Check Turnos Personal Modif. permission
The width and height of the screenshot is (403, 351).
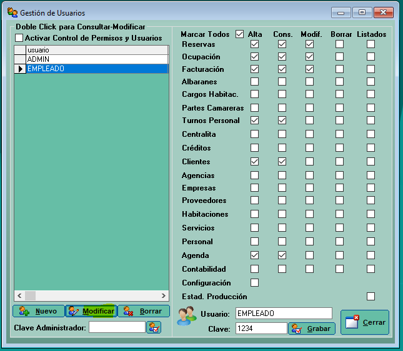[309, 121]
